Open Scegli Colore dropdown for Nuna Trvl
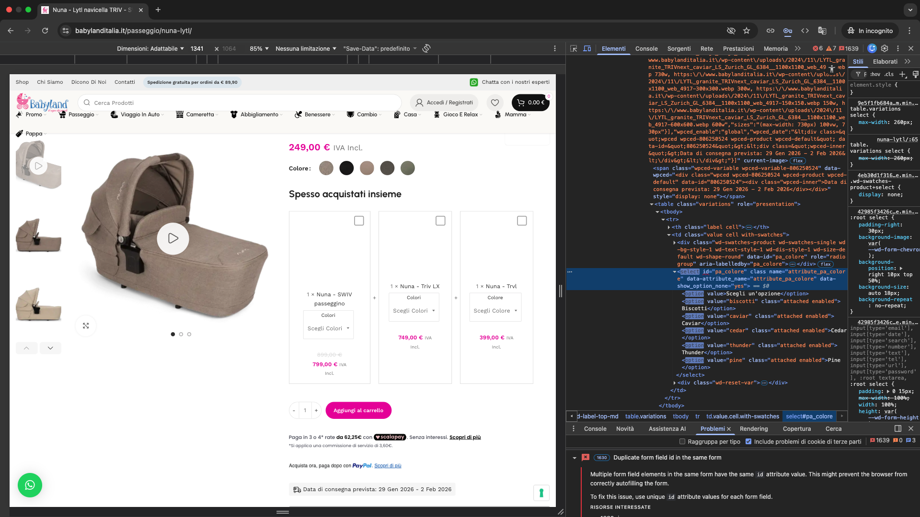 point(495,311)
